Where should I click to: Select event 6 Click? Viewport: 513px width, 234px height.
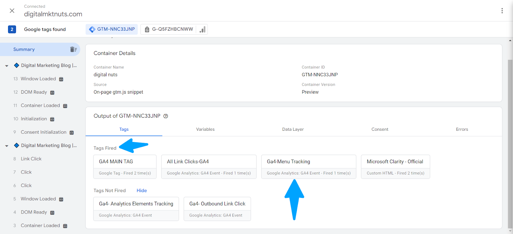pyautogui.click(x=26, y=185)
